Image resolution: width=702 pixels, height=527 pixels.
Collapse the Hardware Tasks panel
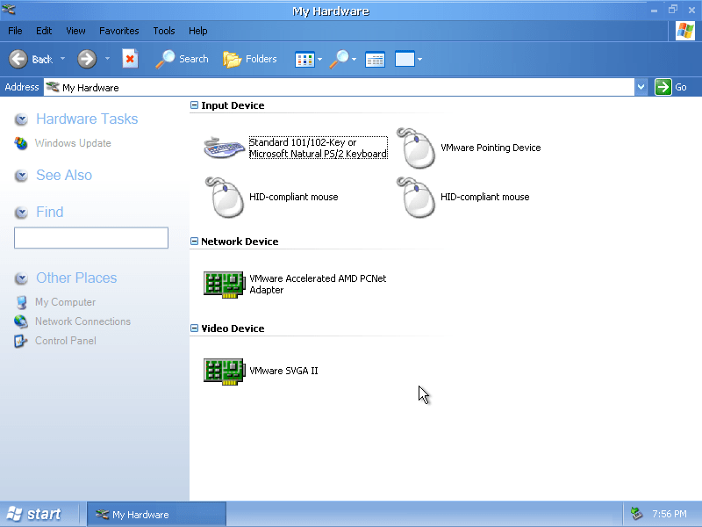point(21,119)
